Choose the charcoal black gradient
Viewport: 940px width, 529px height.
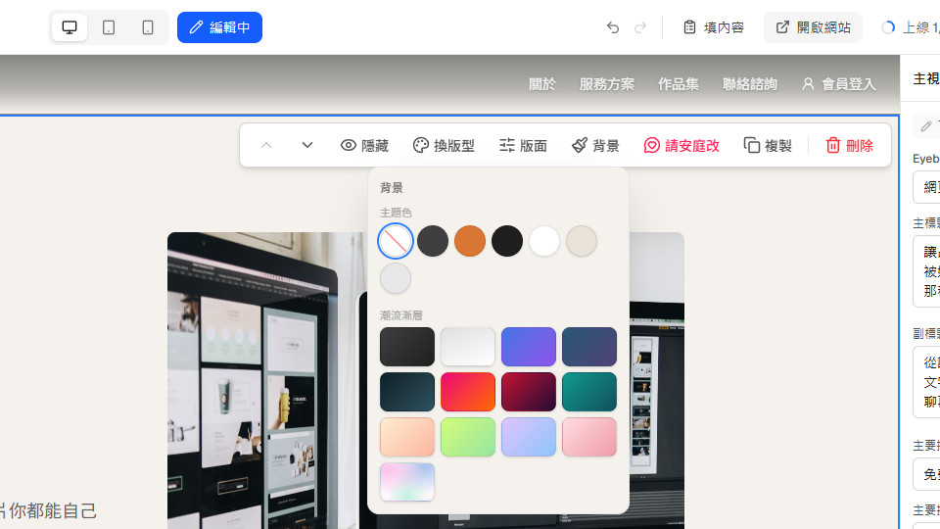(x=407, y=347)
